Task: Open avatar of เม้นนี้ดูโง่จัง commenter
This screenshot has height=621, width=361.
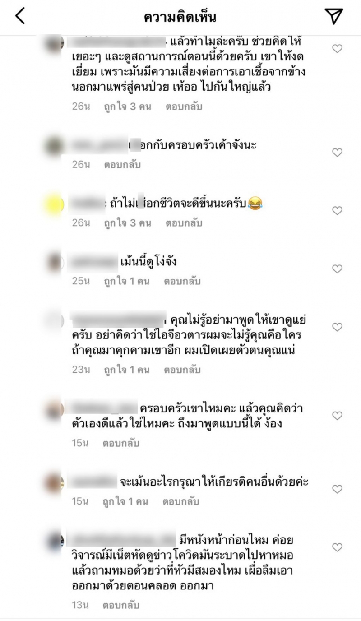Action: pos(56,263)
